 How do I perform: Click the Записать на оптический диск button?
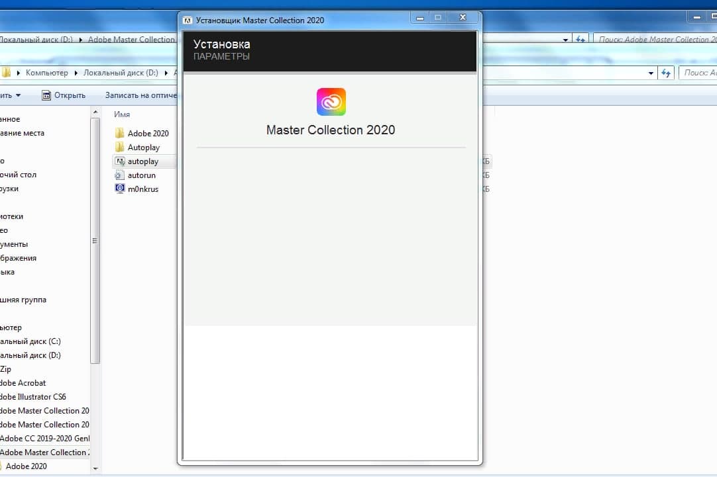tap(140, 95)
